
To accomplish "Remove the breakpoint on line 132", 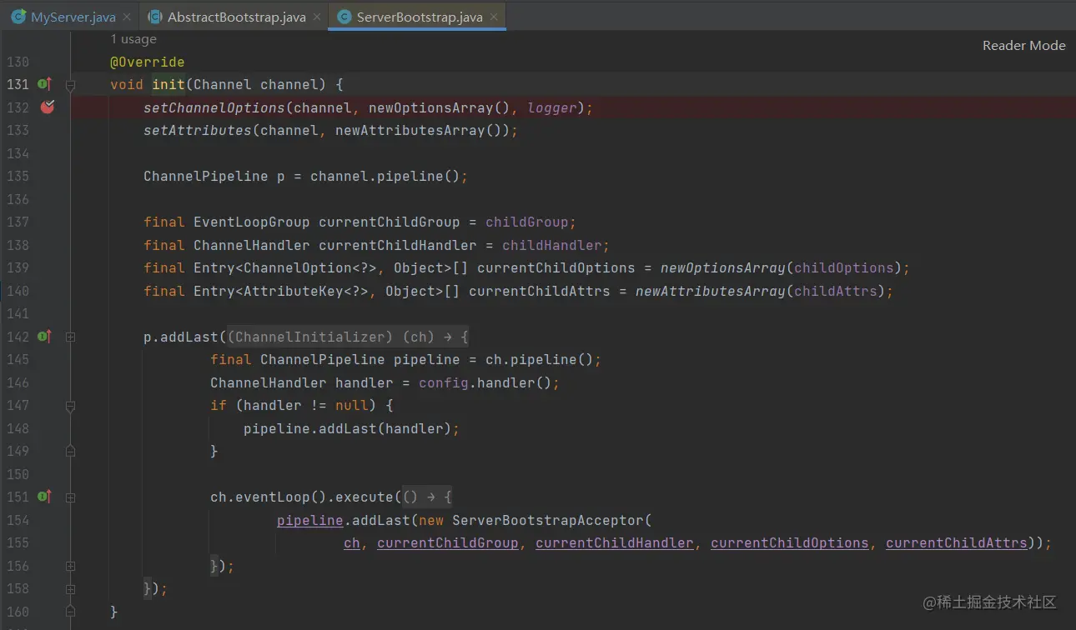I will (x=47, y=107).
